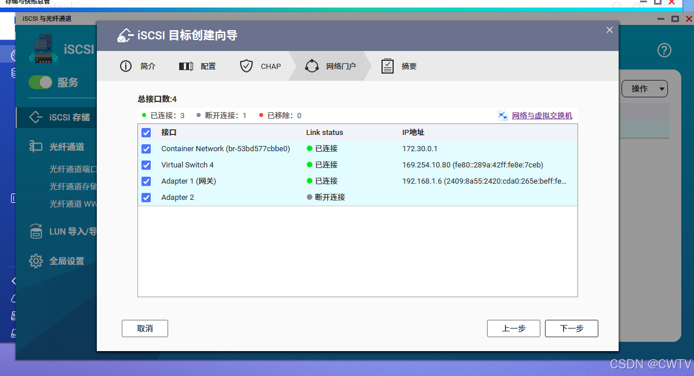Click the 断开连接: 1 legend entry

221,115
